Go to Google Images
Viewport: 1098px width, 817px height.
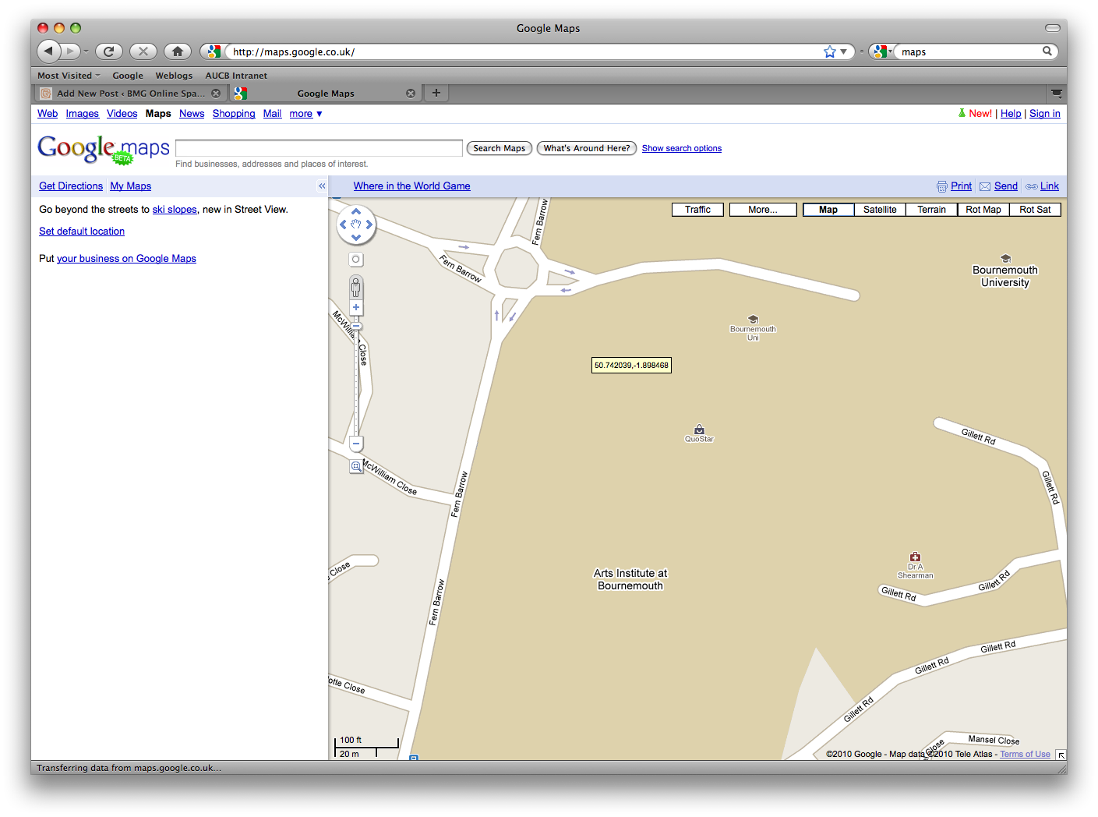(83, 114)
